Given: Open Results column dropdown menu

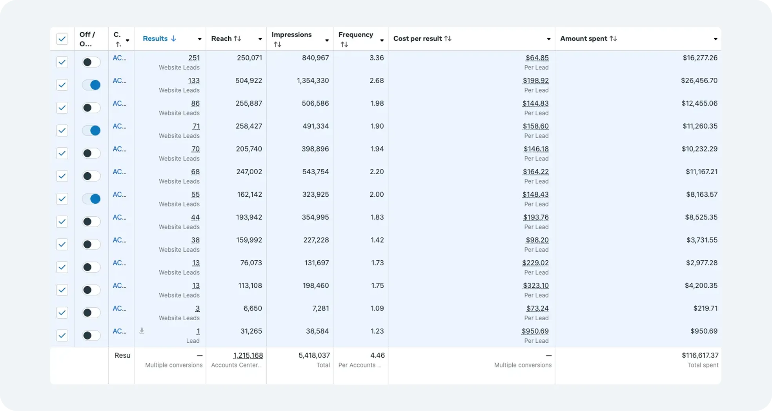Looking at the screenshot, I should [x=200, y=39].
